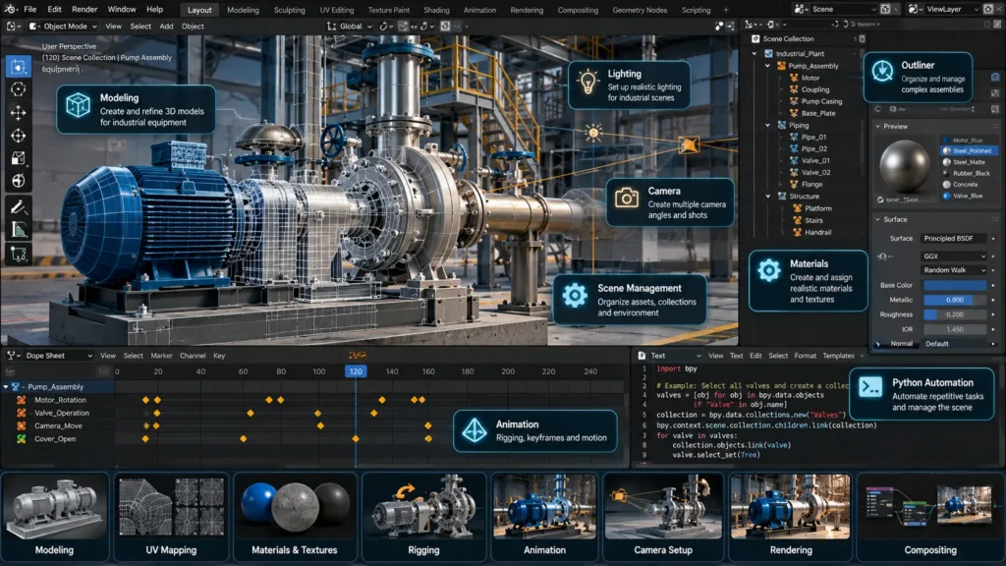Pick the Scale tool cube icon
The height and width of the screenshot is (566, 1006).
tap(18, 158)
